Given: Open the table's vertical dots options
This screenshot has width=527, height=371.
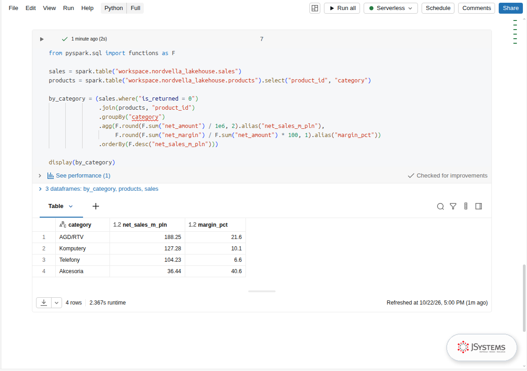Looking at the screenshot, I should click(466, 206).
